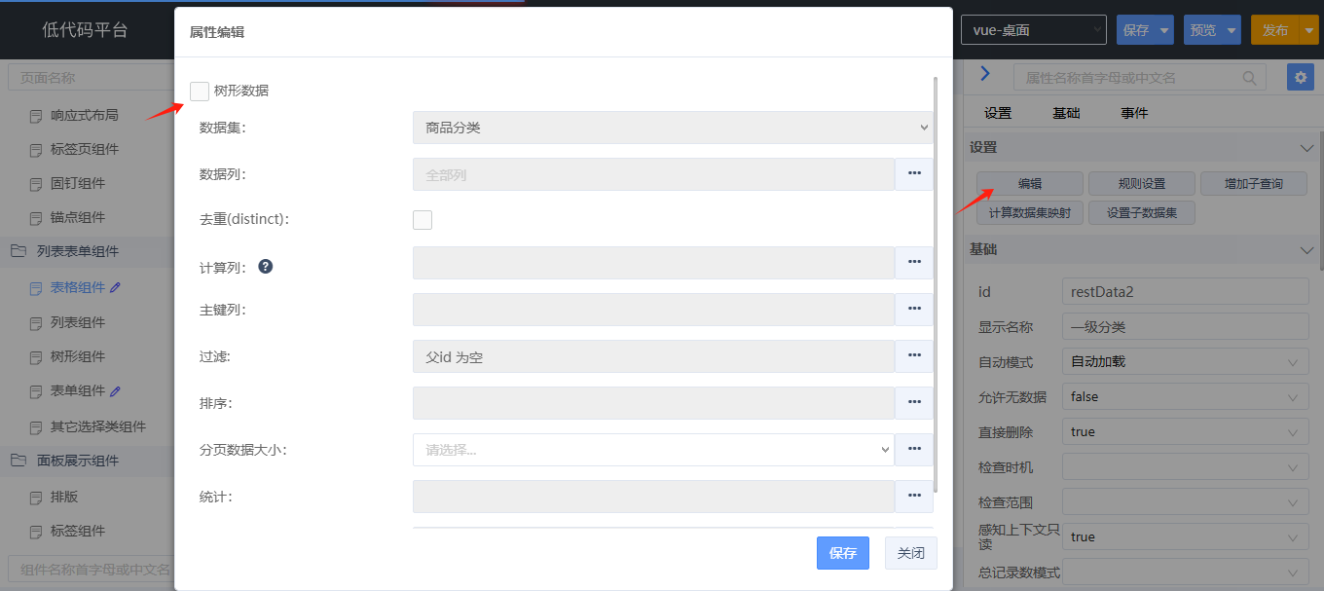The image size is (1324, 591).
Task: Collapse right panel with blue chevron arrow
Action: 985,74
